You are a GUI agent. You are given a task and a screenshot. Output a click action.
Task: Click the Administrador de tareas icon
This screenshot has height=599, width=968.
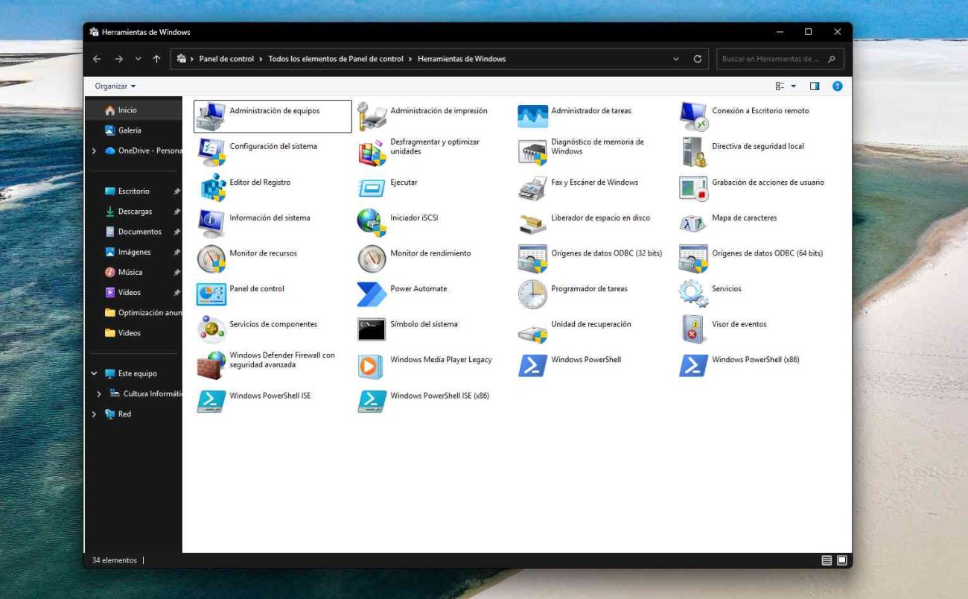pos(533,116)
